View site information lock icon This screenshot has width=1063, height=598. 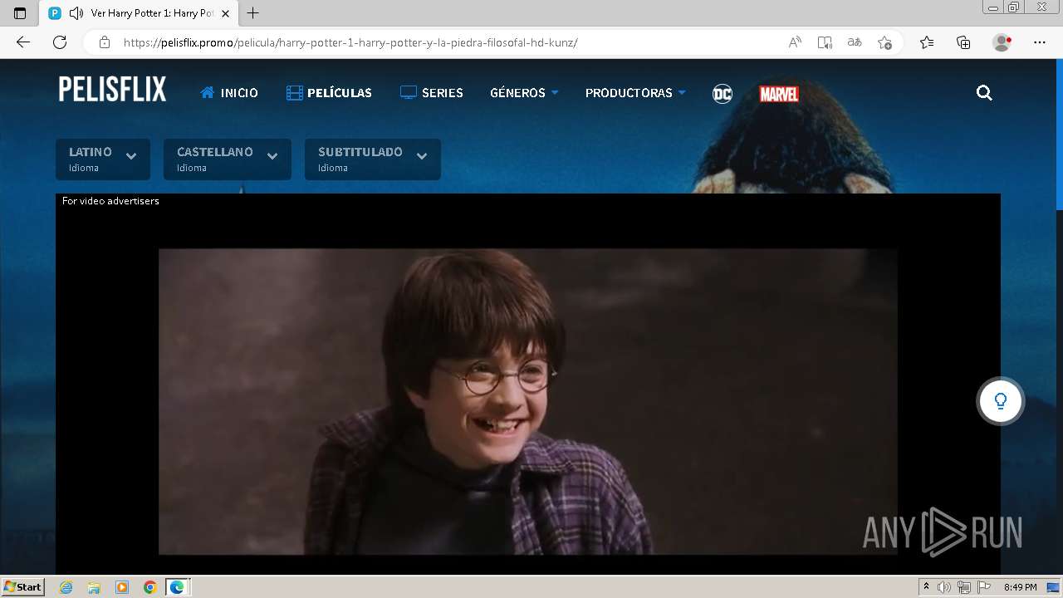[x=105, y=42]
